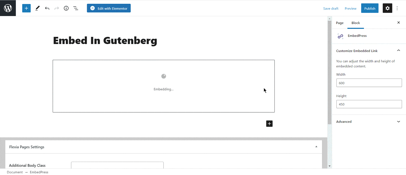The height and width of the screenshot is (175, 406).
Task: Open the list view outline
Action: click(x=76, y=8)
